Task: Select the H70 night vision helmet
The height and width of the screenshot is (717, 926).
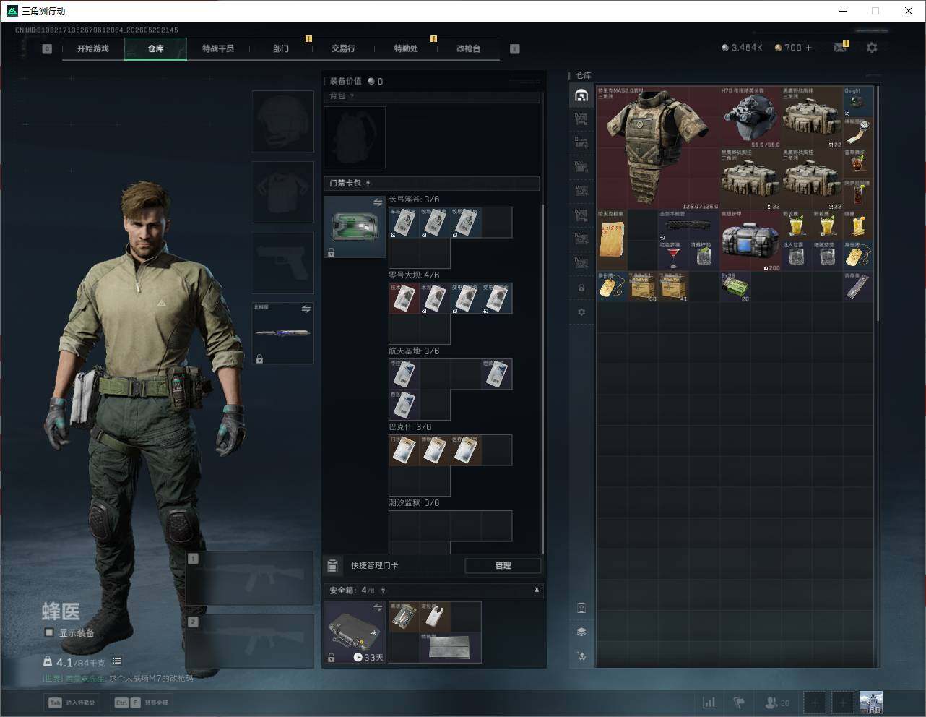Action: tap(750, 117)
